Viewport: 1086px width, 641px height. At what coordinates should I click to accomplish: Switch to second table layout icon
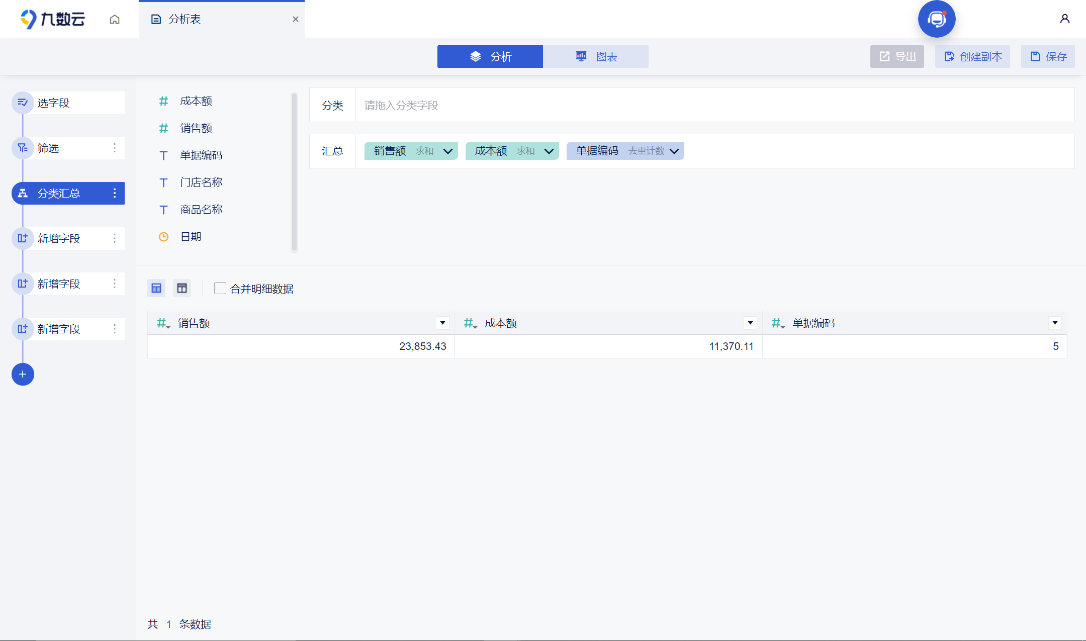[x=182, y=288]
